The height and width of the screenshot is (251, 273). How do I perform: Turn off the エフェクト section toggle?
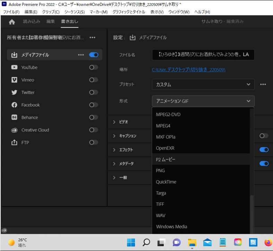[264, 149]
